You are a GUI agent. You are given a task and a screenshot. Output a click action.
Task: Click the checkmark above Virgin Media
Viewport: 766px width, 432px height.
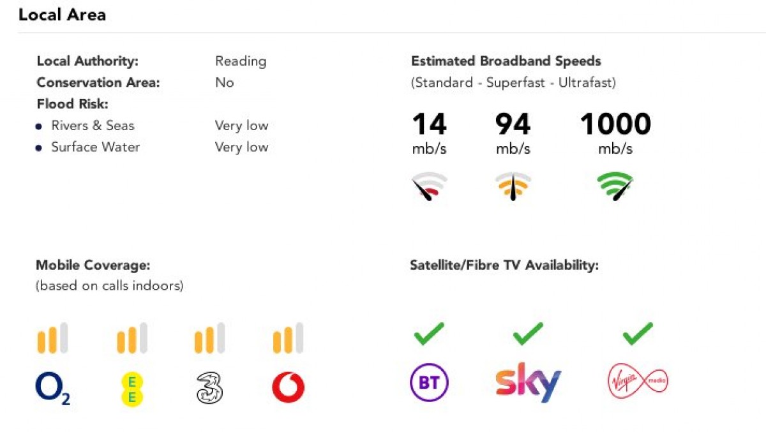click(x=638, y=334)
